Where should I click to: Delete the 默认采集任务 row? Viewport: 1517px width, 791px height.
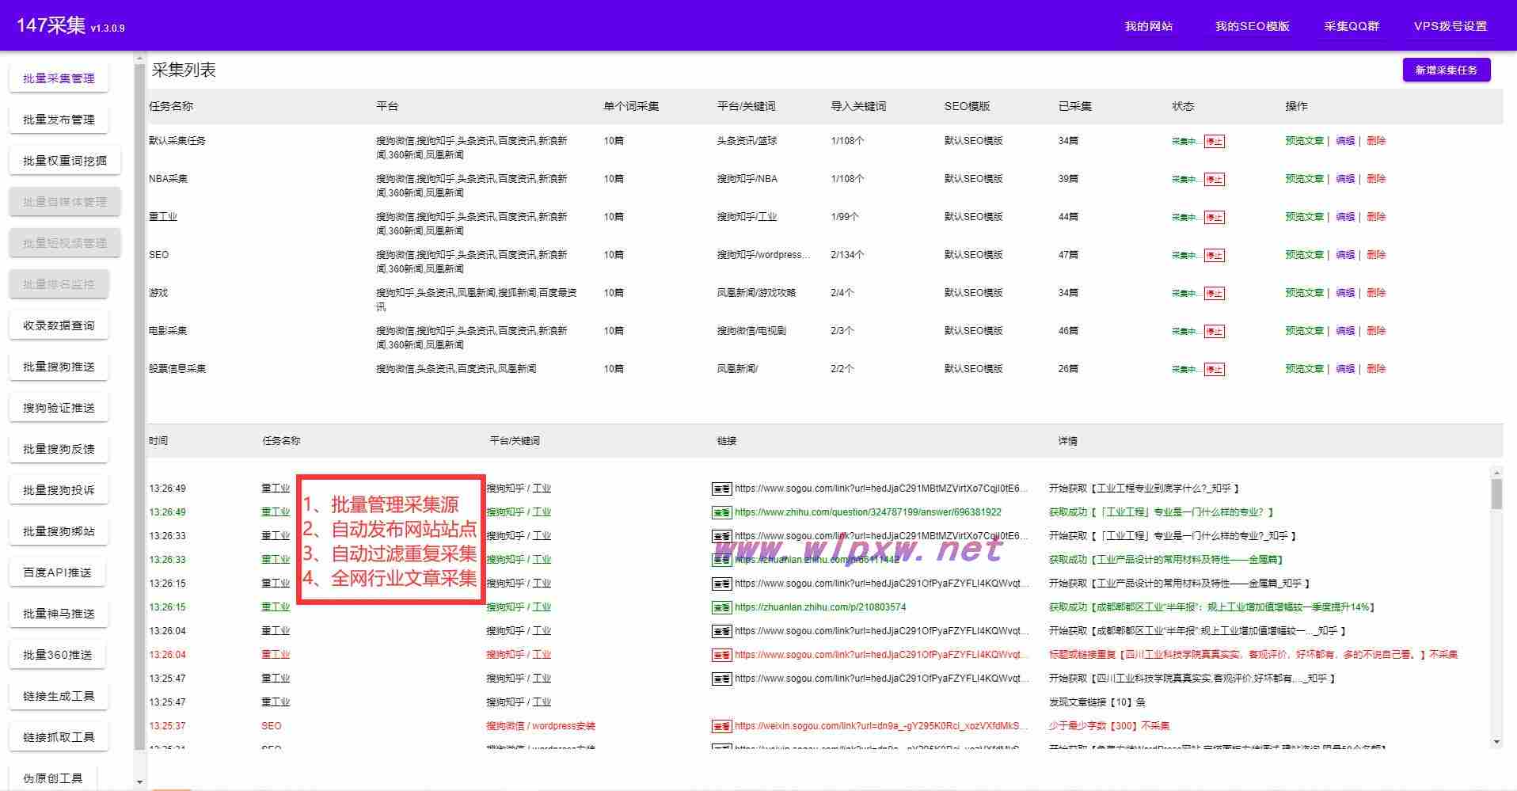click(1376, 141)
